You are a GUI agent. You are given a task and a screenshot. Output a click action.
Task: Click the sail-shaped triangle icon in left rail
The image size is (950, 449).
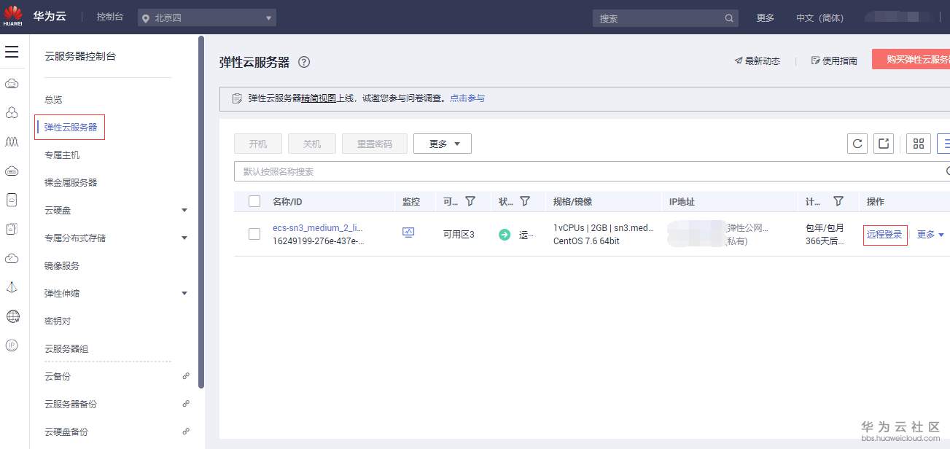(12, 287)
